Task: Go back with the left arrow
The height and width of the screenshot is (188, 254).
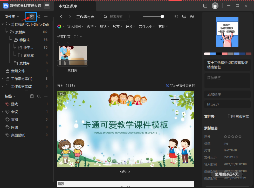Action: pos(61,17)
